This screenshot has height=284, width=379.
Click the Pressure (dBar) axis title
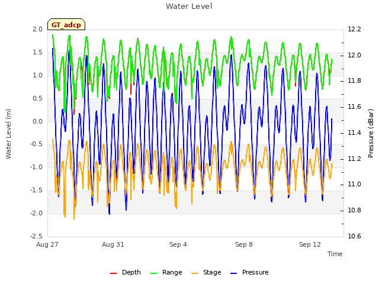pyautogui.click(x=371, y=133)
